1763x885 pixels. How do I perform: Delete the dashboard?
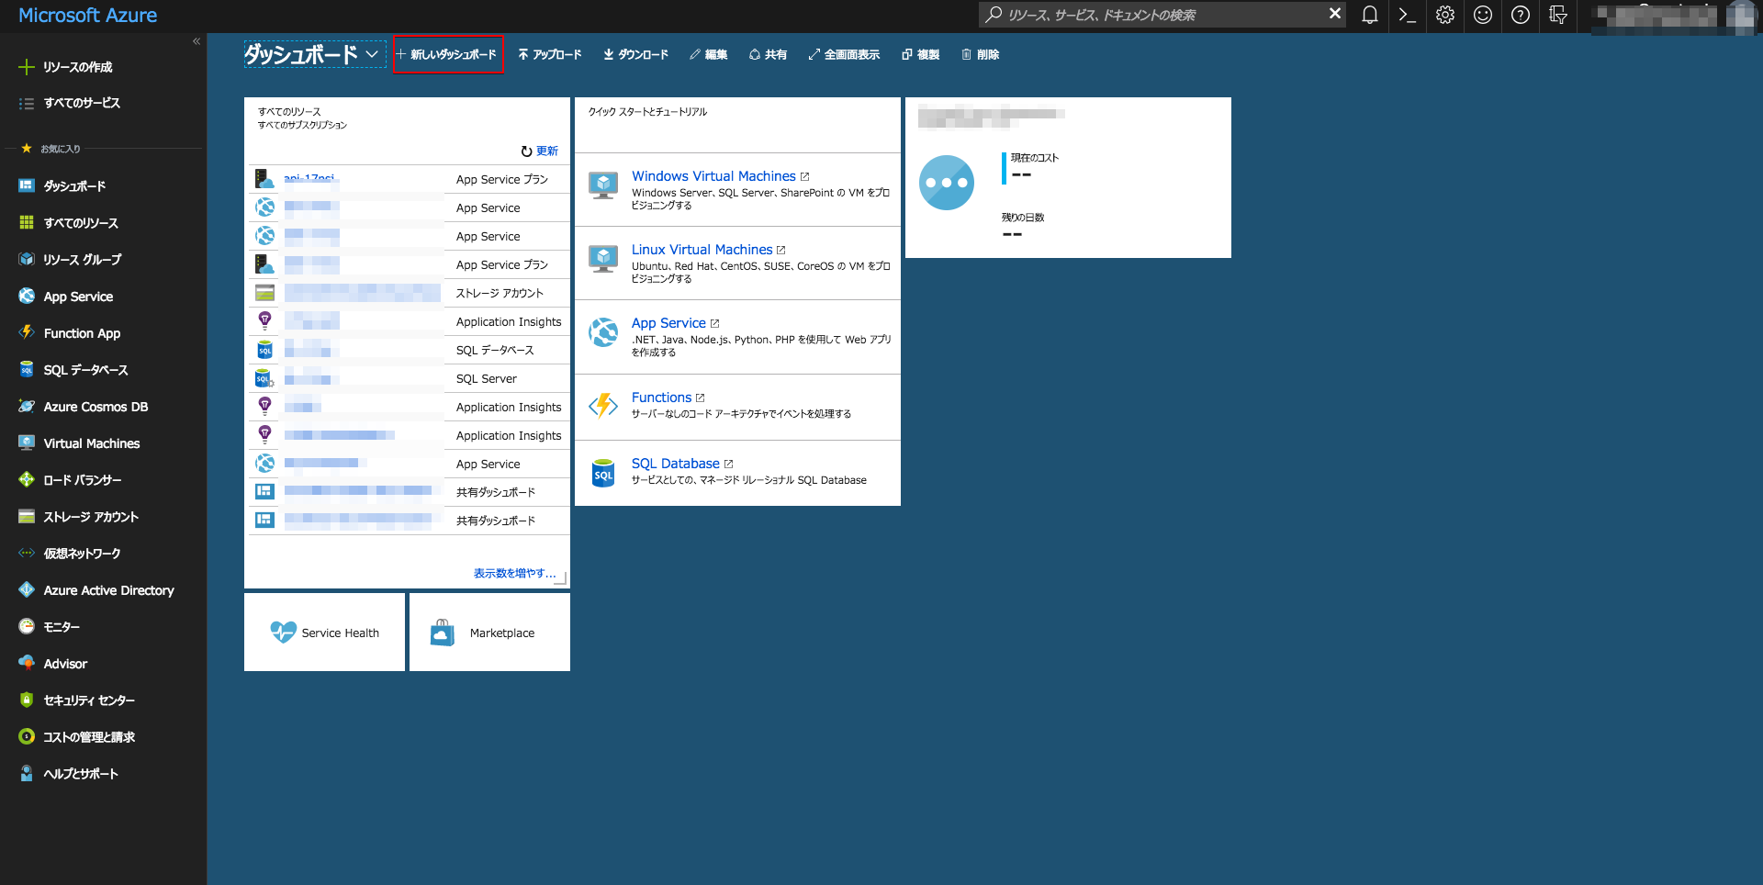point(981,55)
